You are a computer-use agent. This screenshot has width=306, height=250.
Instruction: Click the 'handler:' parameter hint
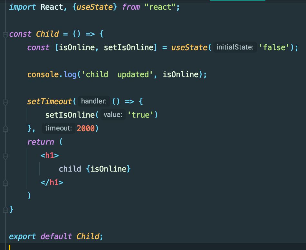pos(94,101)
